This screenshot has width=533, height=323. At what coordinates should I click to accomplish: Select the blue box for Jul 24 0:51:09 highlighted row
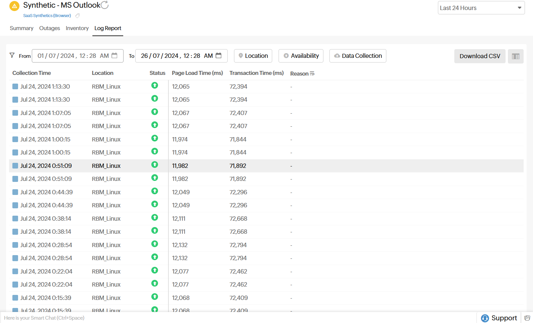[15, 166]
